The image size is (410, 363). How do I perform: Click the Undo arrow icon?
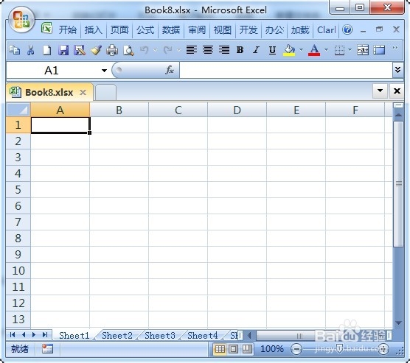pyautogui.click(x=145, y=49)
